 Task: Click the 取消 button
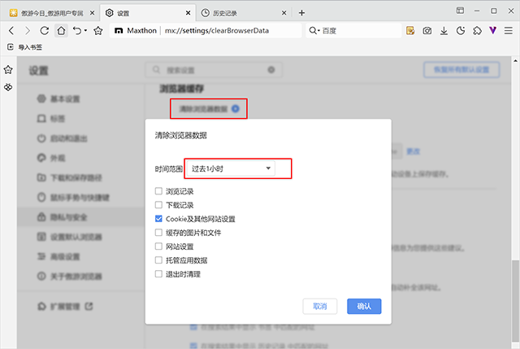tap(320, 306)
